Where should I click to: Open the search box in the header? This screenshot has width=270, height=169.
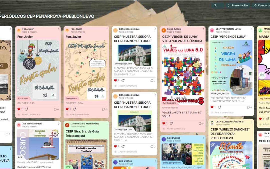pyautogui.click(x=217, y=5)
